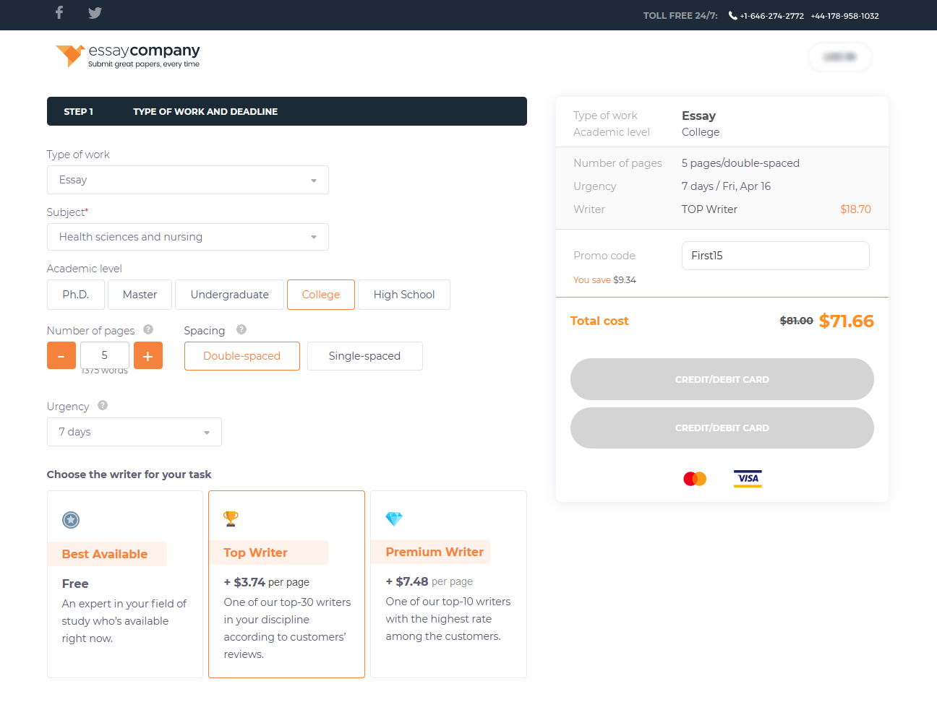Image resolution: width=937 pixels, height=702 pixels.
Task: Select Master academic level
Action: point(140,295)
